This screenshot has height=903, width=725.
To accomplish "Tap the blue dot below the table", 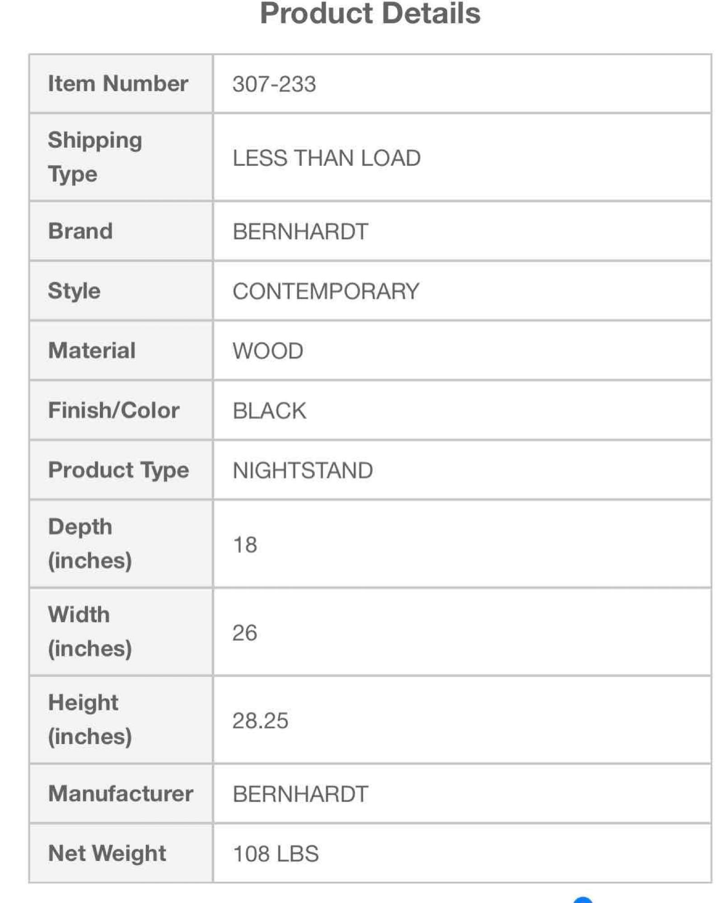I will pyautogui.click(x=583, y=900).
